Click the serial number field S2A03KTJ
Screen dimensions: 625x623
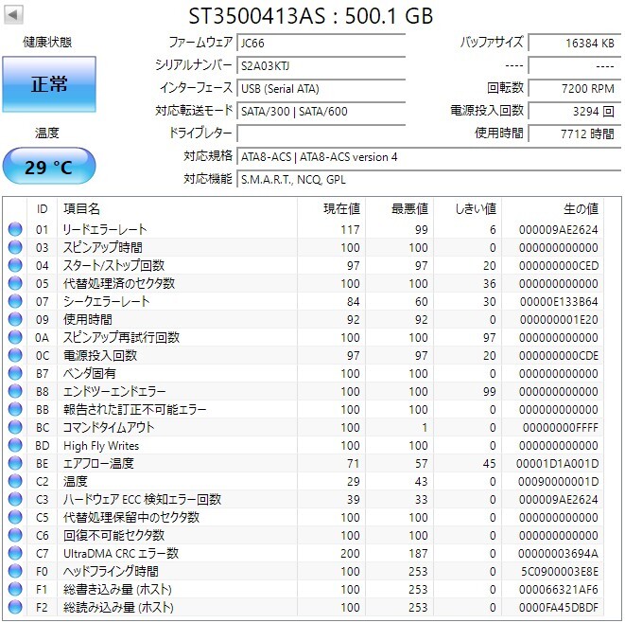(x=321, y=65)
